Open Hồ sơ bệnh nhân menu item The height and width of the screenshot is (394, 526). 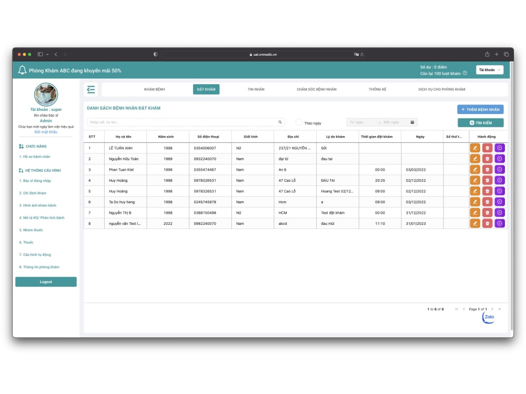click(x=35, y=157)
